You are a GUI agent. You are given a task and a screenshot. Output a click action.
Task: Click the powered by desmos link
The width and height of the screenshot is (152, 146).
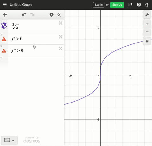(32, 140)
